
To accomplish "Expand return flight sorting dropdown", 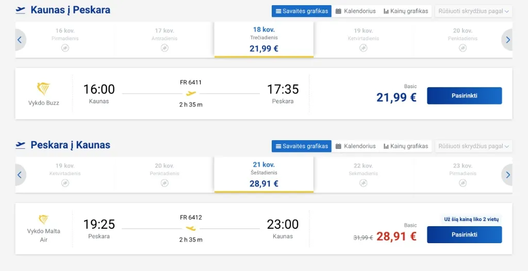I will click(x=473, y=146).
